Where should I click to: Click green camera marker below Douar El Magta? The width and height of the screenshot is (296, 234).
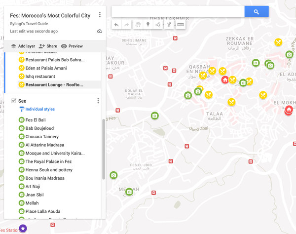[154, 116]
